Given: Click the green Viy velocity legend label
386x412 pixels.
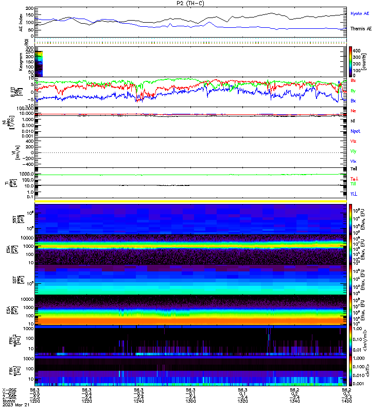Looking at the screenshot, I should 353,151.
